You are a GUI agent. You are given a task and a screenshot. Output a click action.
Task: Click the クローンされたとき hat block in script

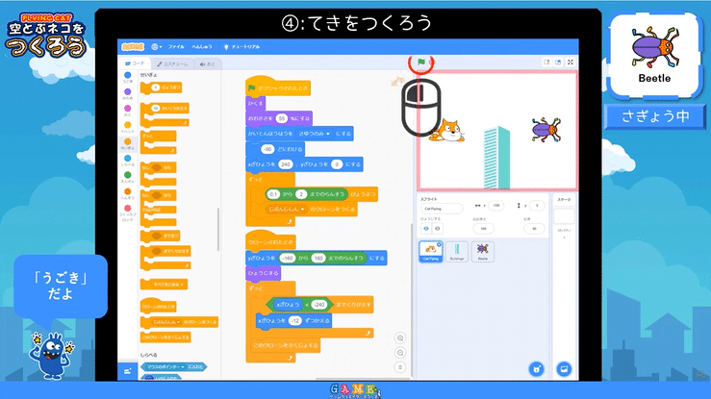pos(270,241)
